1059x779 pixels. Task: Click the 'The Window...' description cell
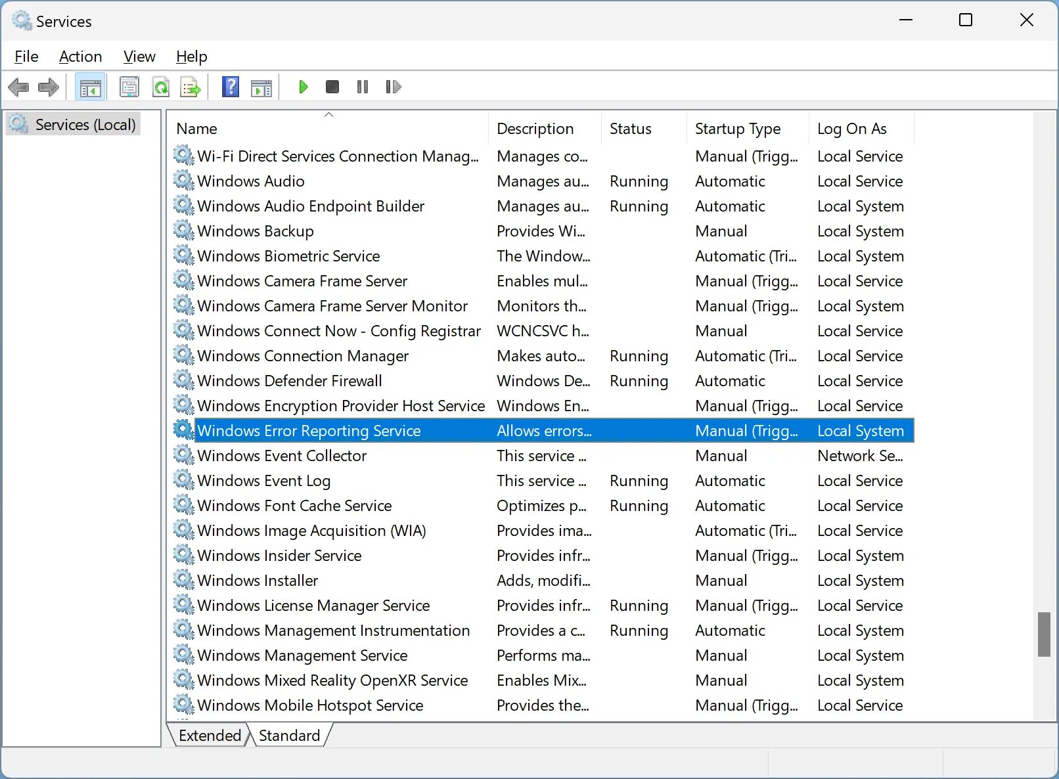(543, 256)
